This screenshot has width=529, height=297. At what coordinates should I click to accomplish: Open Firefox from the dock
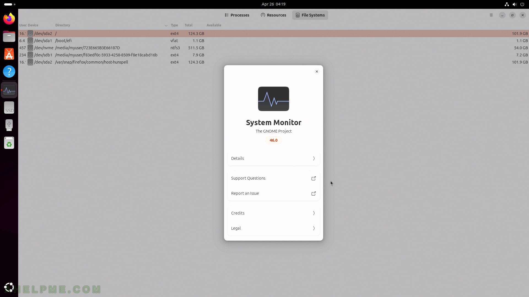point(9,19)
